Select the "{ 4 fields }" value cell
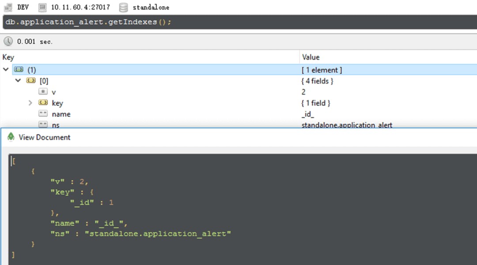477x265 pixels. [x=317, y=81]
